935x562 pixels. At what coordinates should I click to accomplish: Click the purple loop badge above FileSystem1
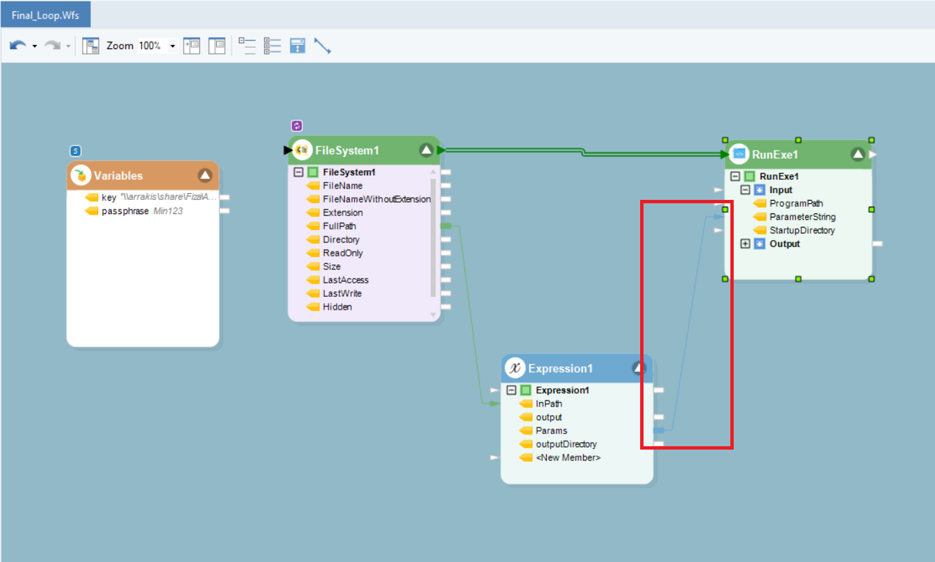click(297, 126)
